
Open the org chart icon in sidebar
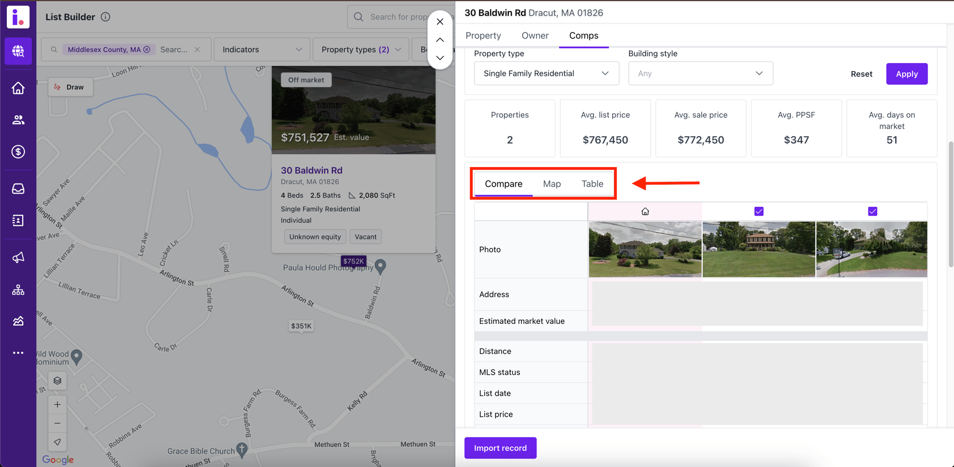(18, 289)
